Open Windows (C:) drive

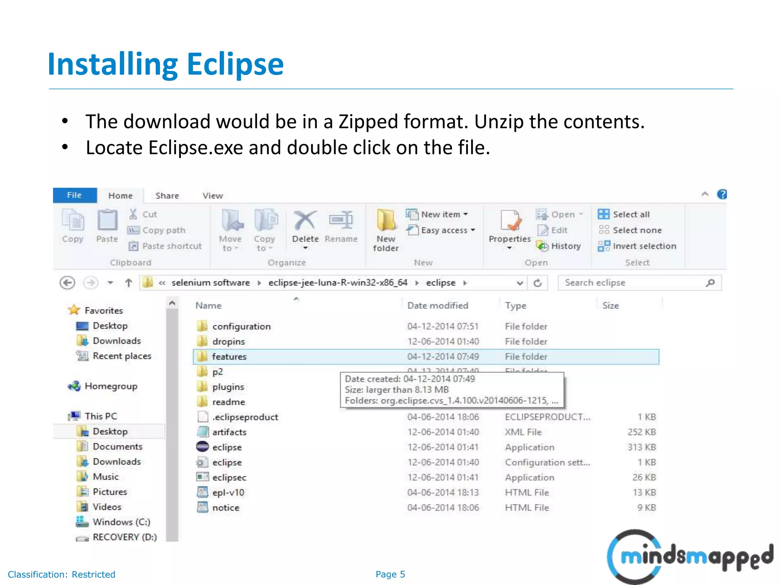point(113,522)
